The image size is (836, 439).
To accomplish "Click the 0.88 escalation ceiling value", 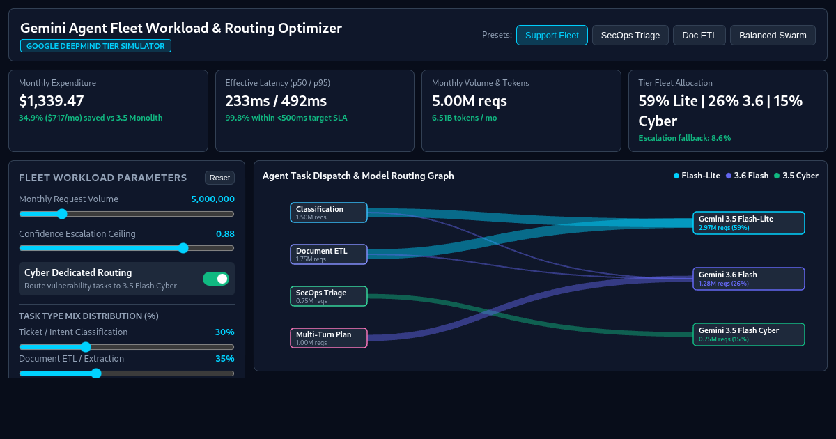I will tap(225, 233).
